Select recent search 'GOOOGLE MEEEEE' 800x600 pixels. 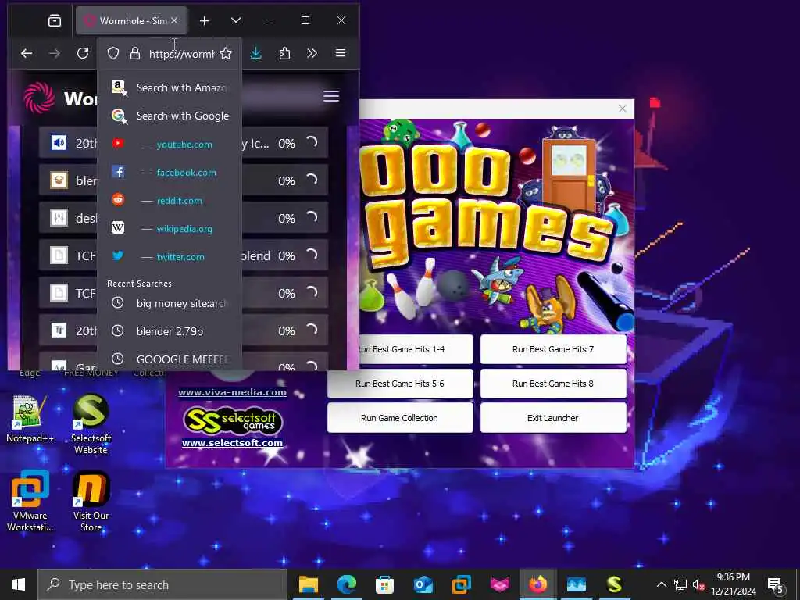170,359
